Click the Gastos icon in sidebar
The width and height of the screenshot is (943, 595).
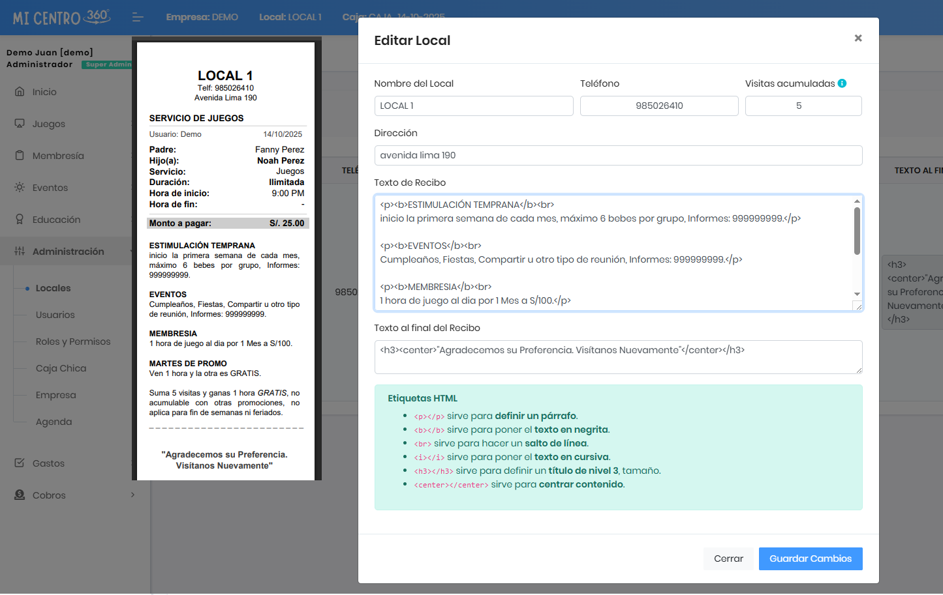coord(20,463)
